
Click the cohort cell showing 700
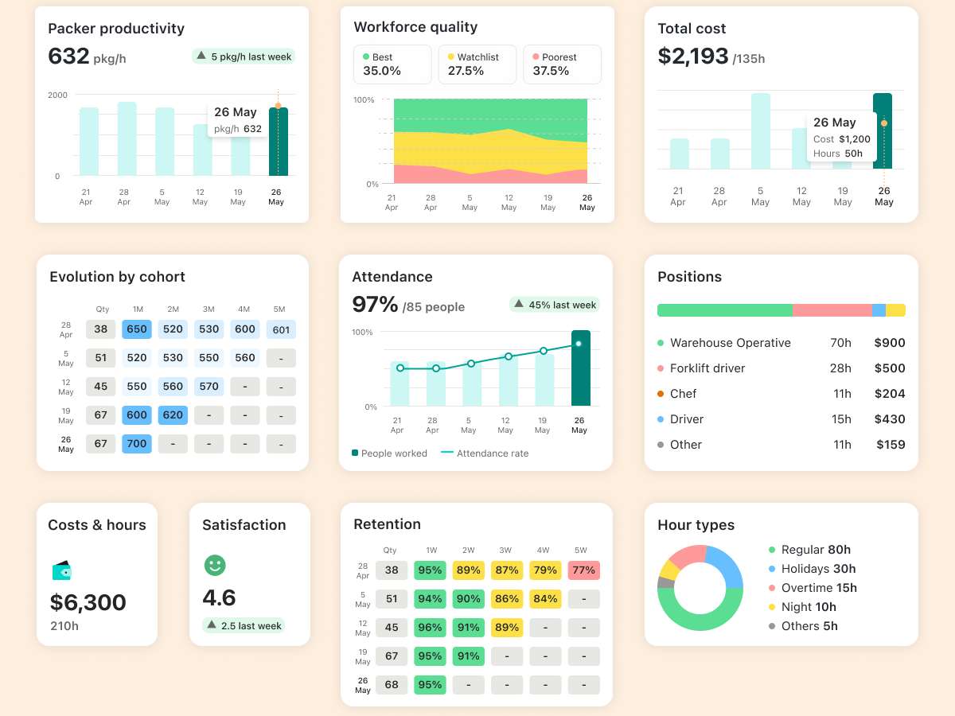pos(137,444)
